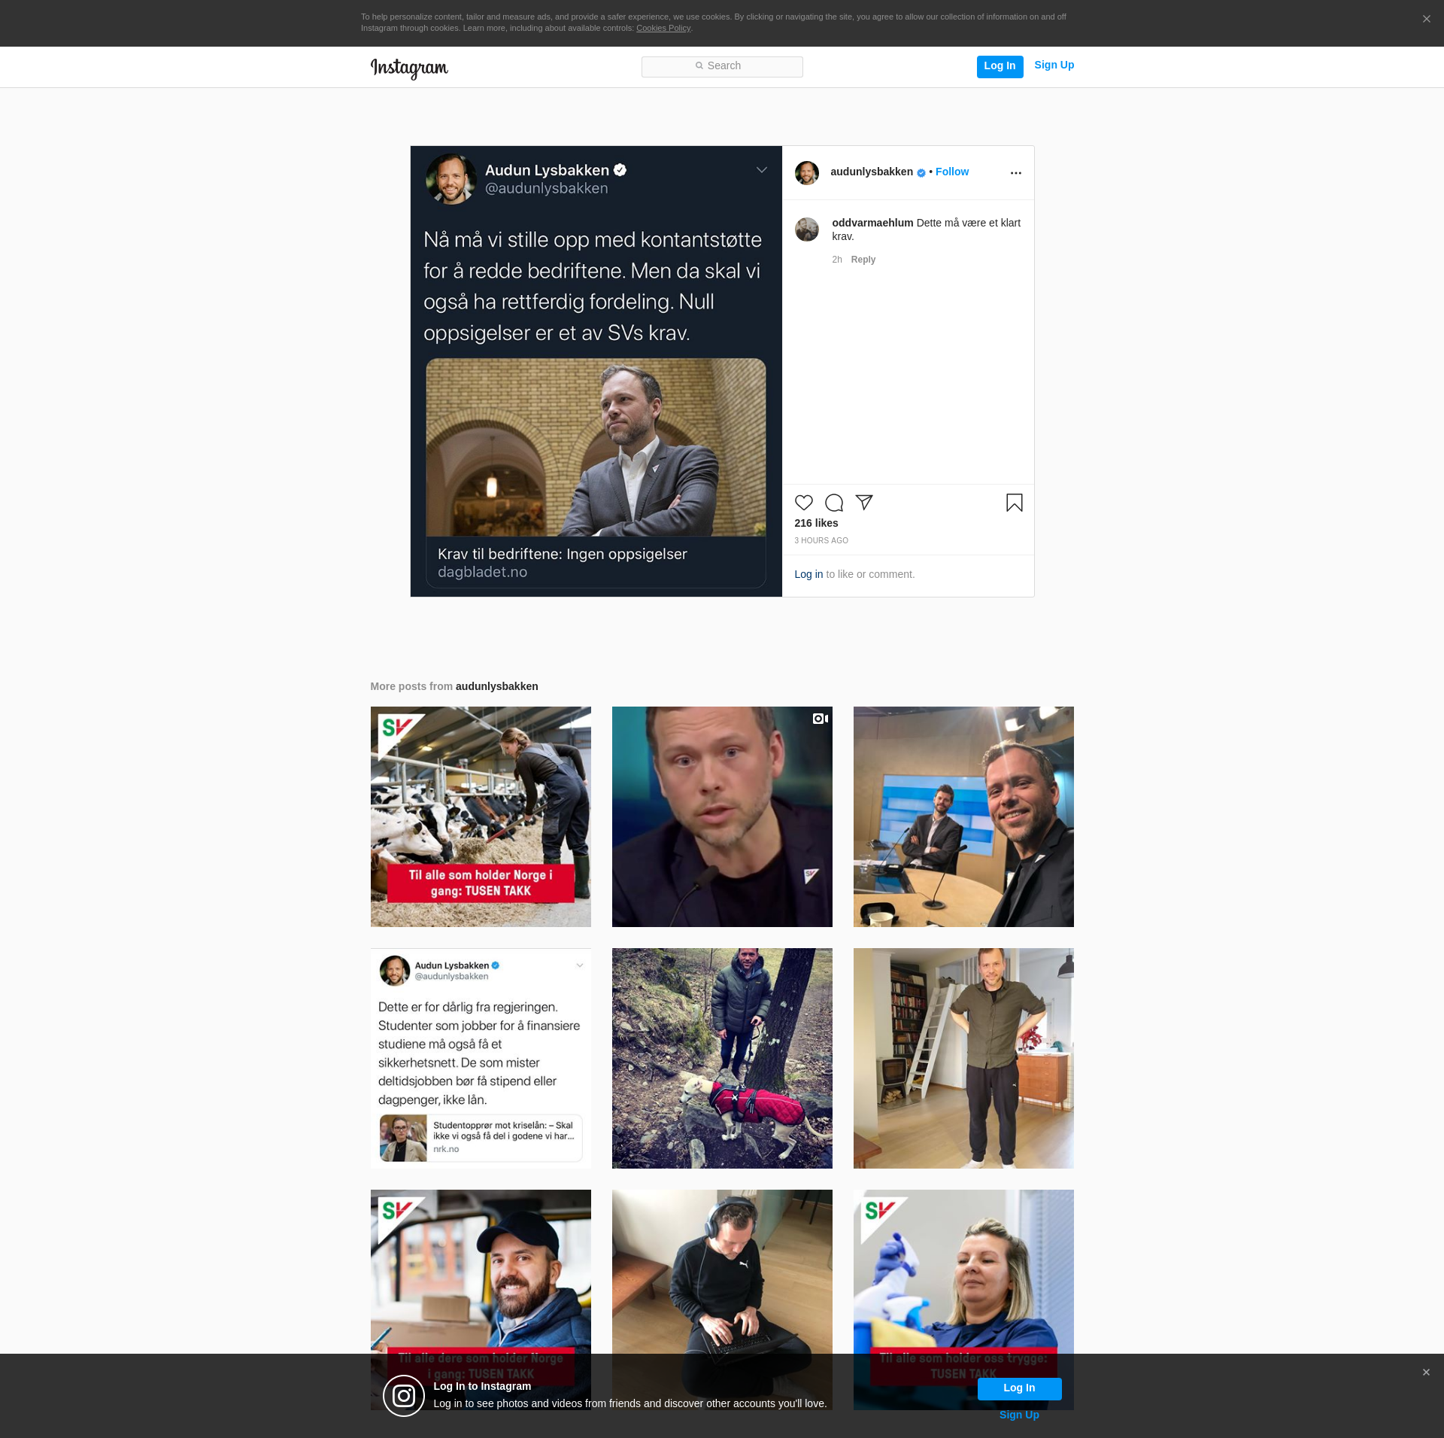
Task: Open the post with dog in red coat
Action: [x=722, y=1058]
